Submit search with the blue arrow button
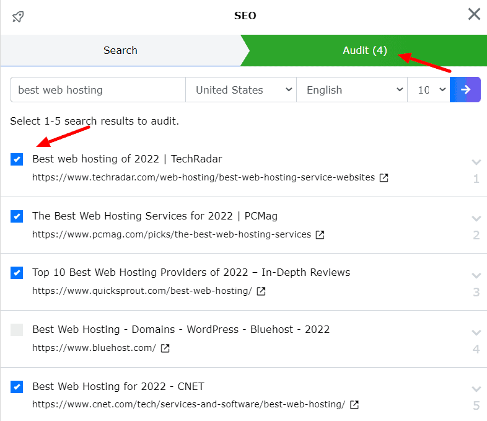This screenshot has height=421, width=487. pyautogui.click(x=465, y=90)
